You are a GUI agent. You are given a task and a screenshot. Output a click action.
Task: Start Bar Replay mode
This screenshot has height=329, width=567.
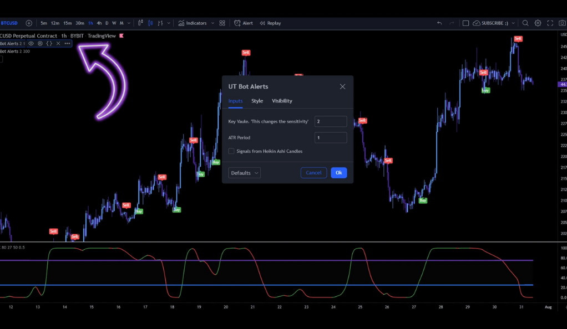tap(270, 23)
